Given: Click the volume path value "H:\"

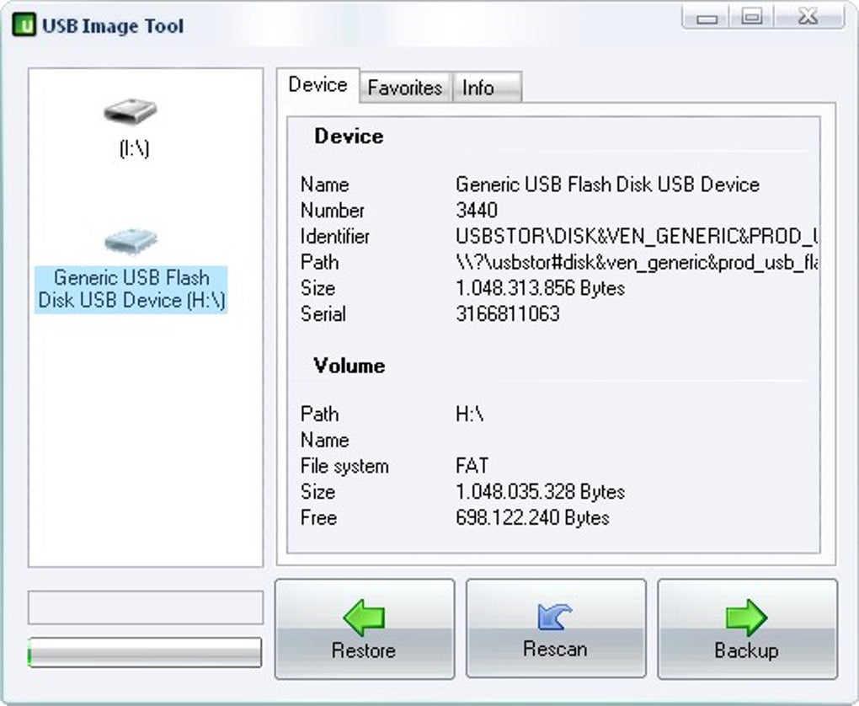Looking at the screenshot, I should [469, 414].
